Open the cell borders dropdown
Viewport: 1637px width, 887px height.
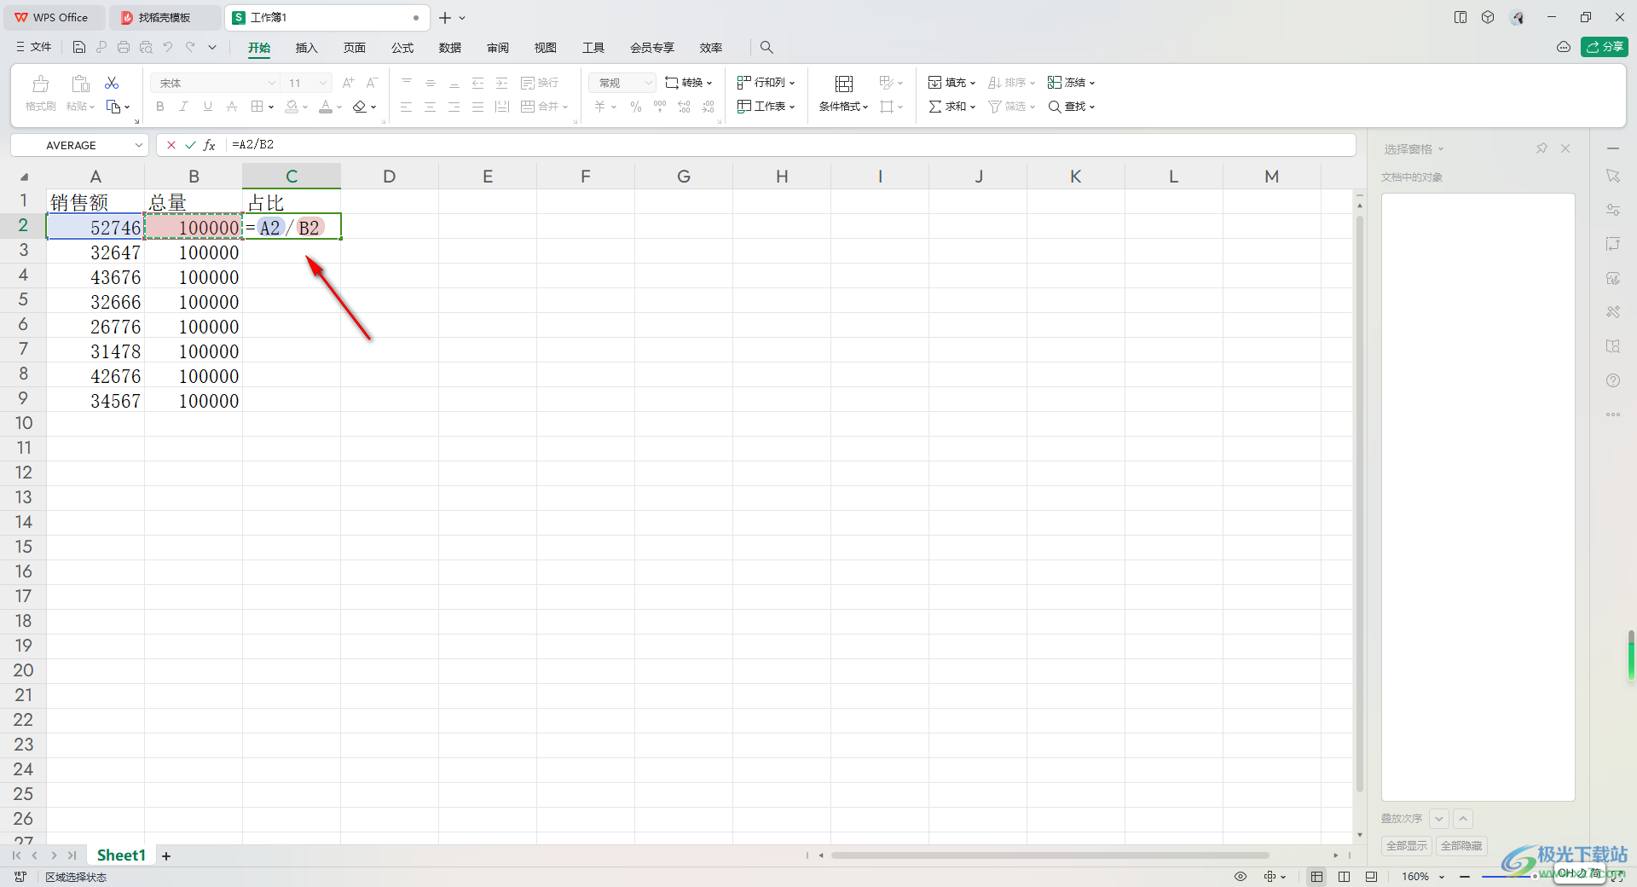pyautogui.click(x=271, y=107)
